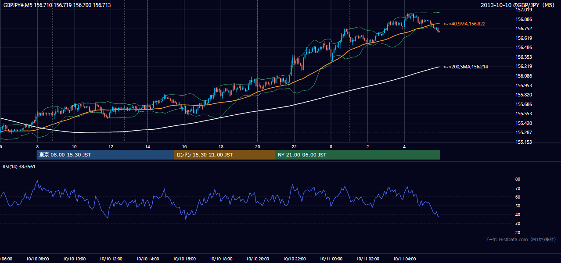This screenshot has height=263, width=561.
Task: Click the 10/10 18:00 time axis label
Action: tap(221, 259)
